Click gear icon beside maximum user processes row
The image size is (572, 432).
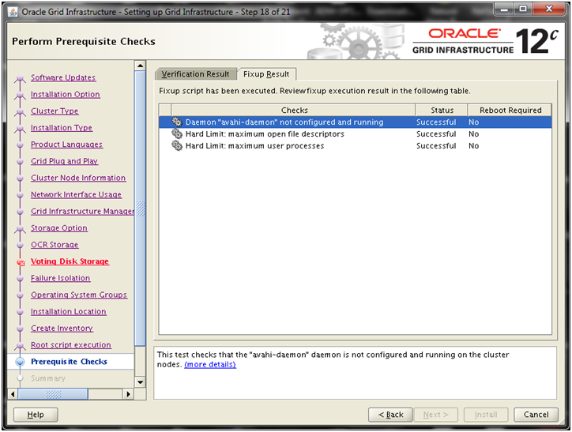click(177, 146)
